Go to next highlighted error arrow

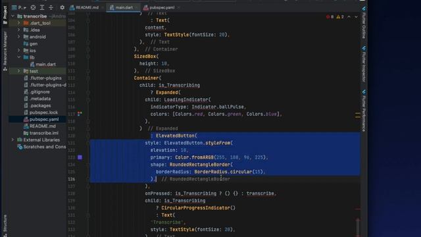pyautogui.click(x=356, y=16)
